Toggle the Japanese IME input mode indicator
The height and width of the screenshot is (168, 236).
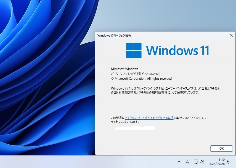point(187,162)
